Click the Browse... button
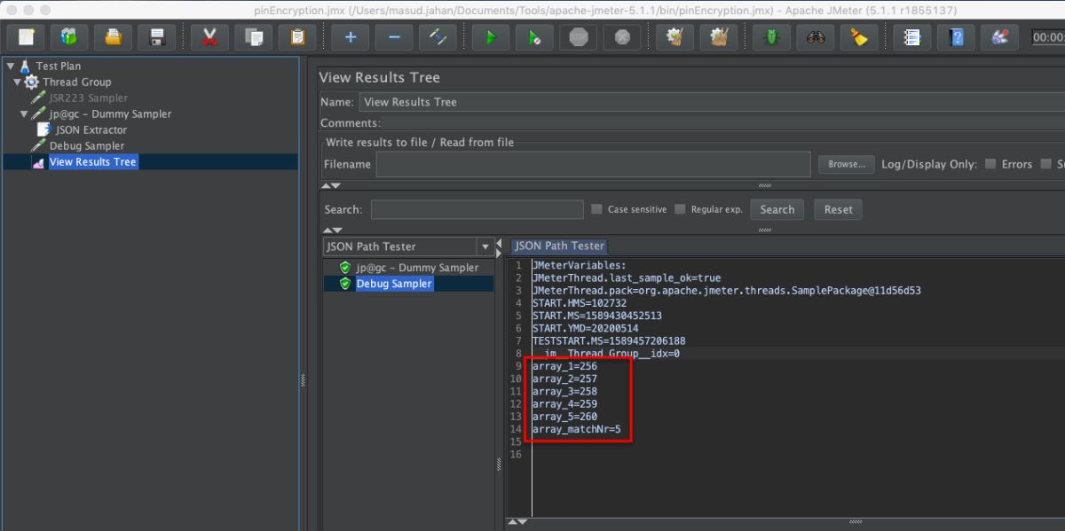This screenshot has height=531, width=1065. (x=847, y=164)
